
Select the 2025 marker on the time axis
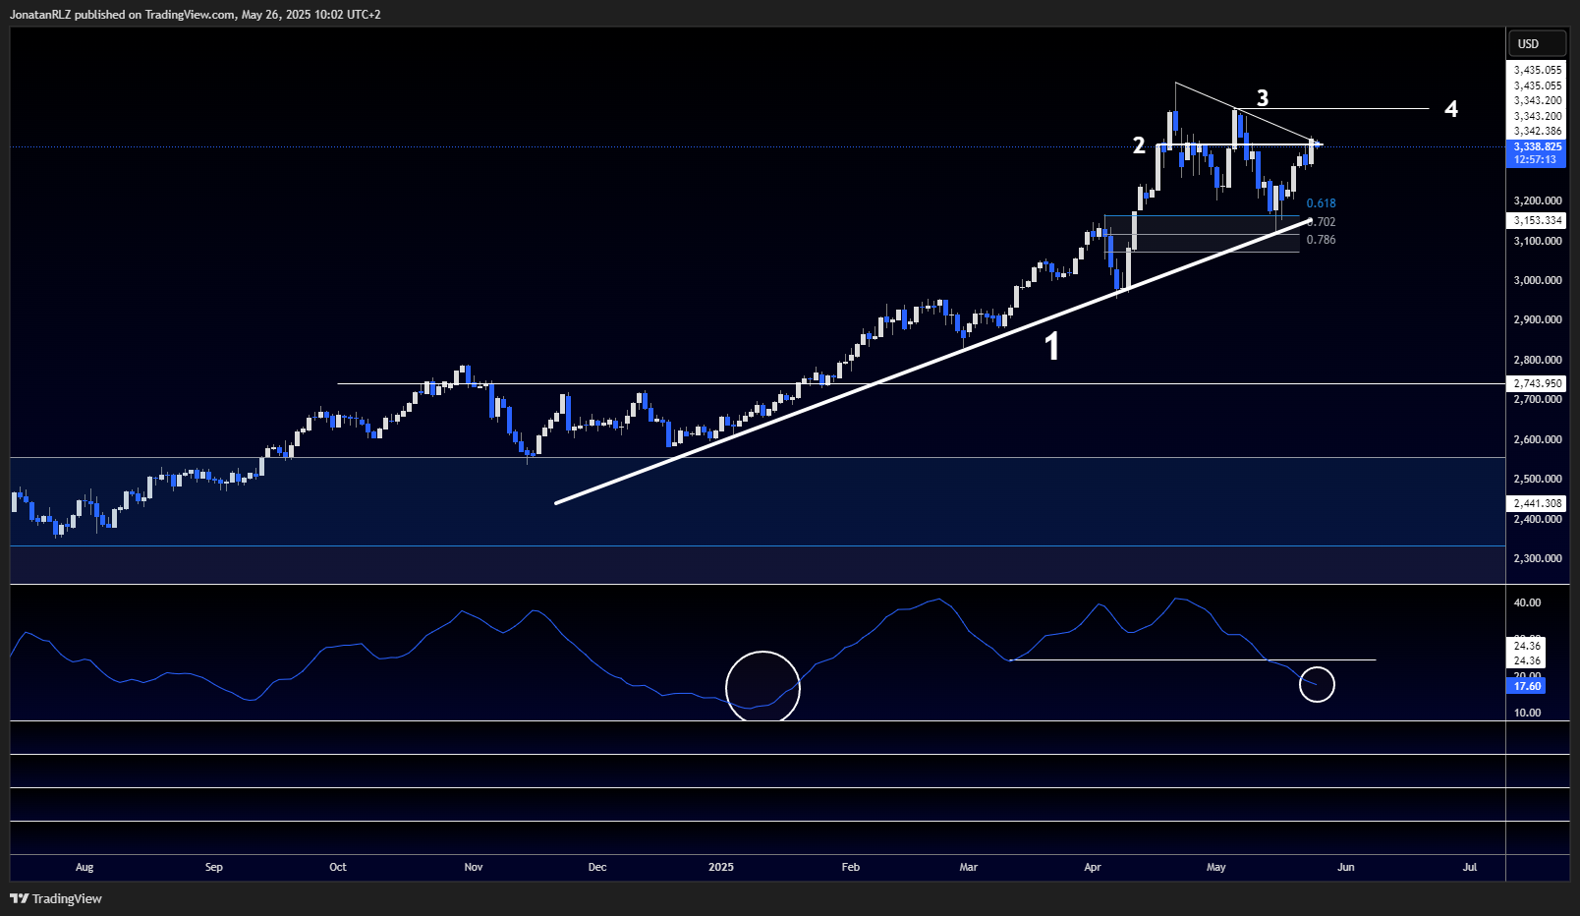pyautogui.click(x=721, y=867)
